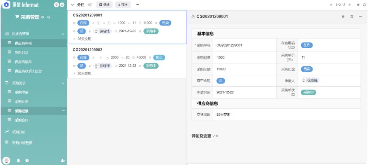Click 申请时间 value 2021-12-22 in detail form
368x165 pixels.
(225, 92)
